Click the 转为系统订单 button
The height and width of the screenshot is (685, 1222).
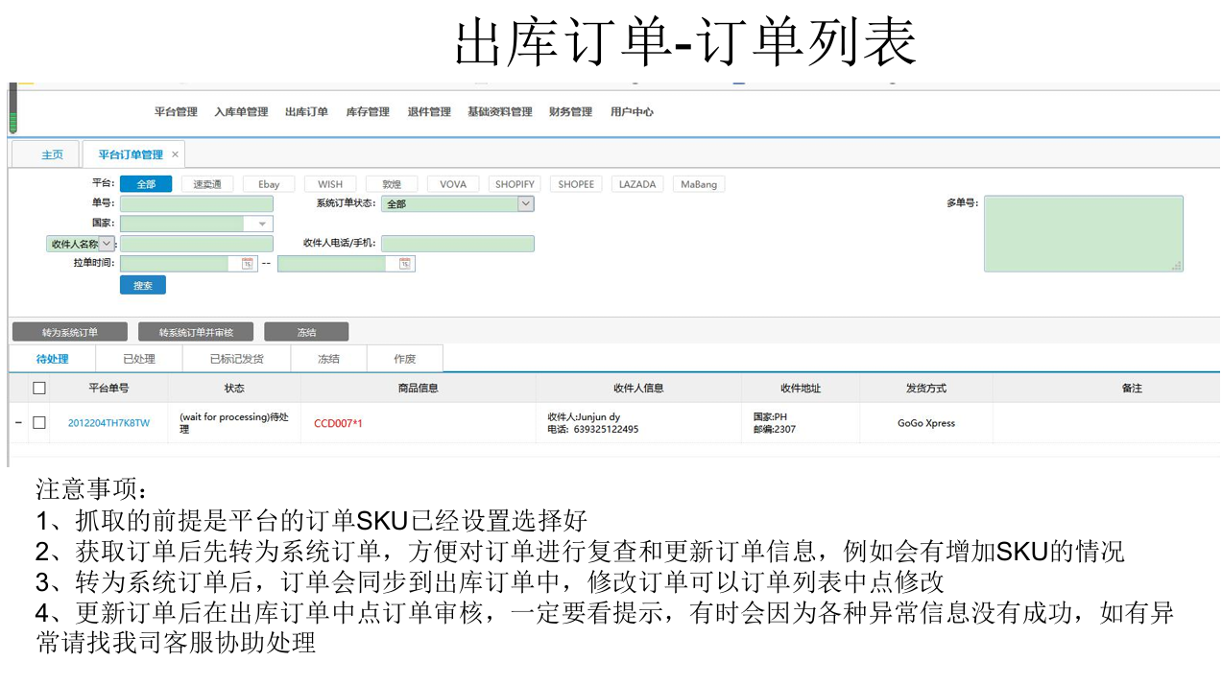click(70, 332)
